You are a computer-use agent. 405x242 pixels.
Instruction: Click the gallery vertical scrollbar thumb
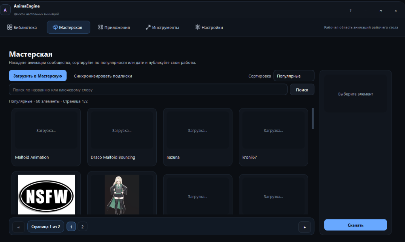point(313,118)
